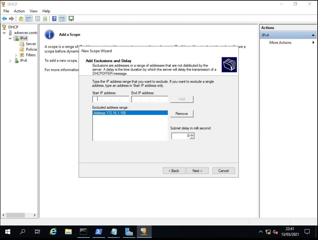Expand the IPv6 tree node
The width and height of the screenshot is (318, 240).
click(10, 61)
